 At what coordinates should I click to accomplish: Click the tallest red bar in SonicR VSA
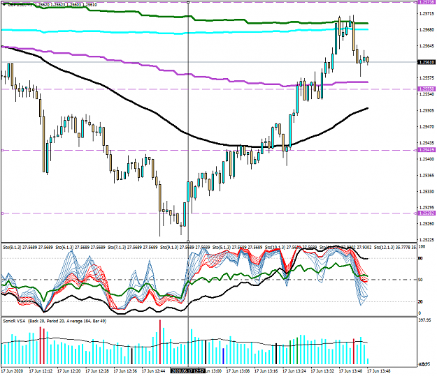tap(160, 342)
